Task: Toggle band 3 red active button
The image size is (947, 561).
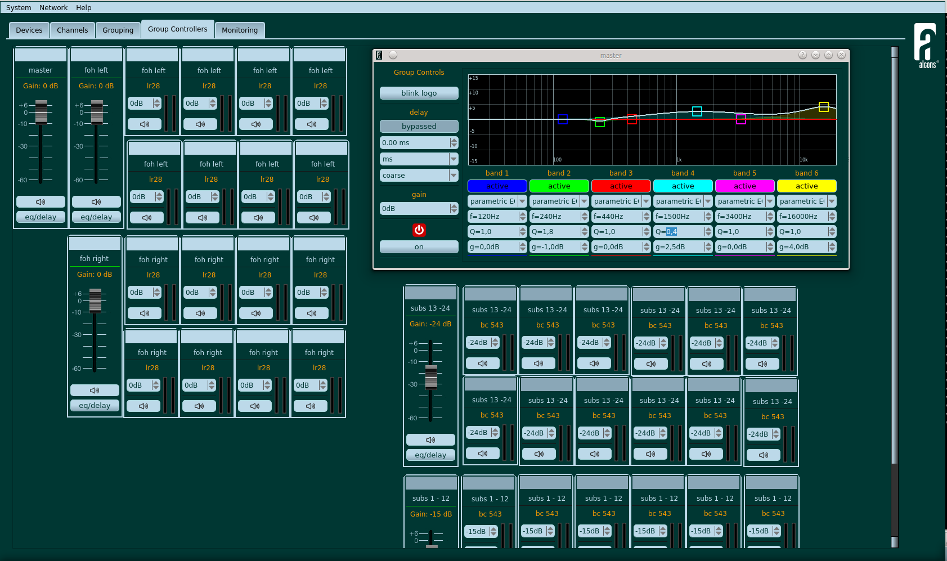Action: (621, 186)
